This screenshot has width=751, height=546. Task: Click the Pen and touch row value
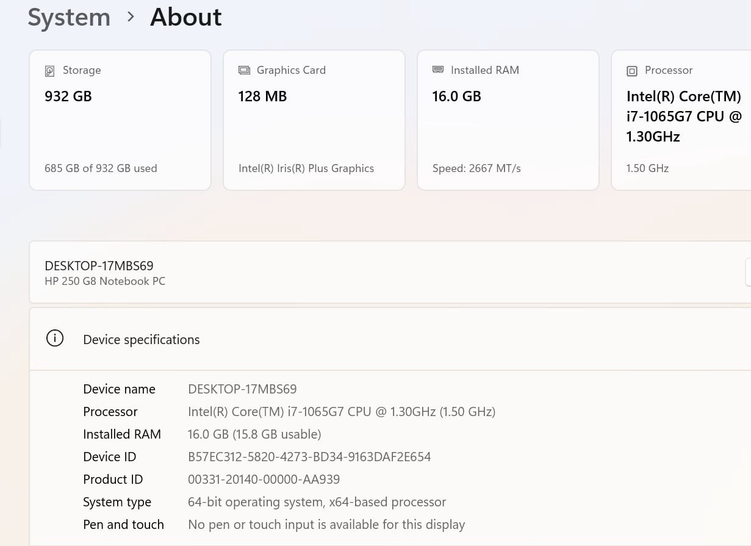tap(326, 525)
